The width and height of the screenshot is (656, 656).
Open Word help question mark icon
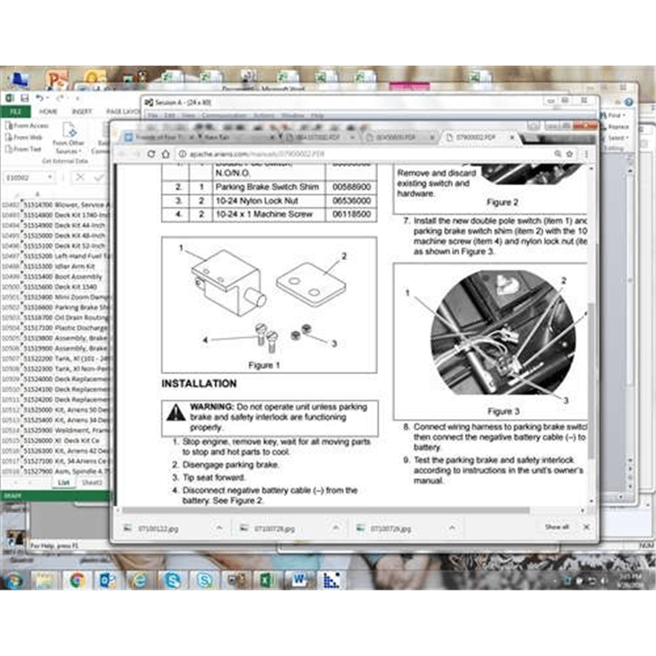tap(629, 102)
